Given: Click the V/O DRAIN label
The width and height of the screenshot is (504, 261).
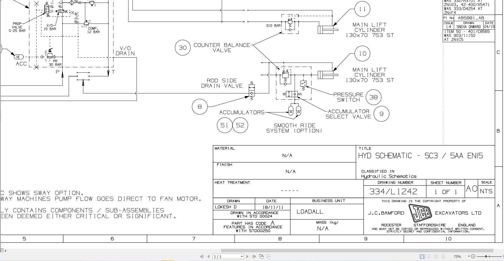Looking at the screenshot, I should point(125,51).
